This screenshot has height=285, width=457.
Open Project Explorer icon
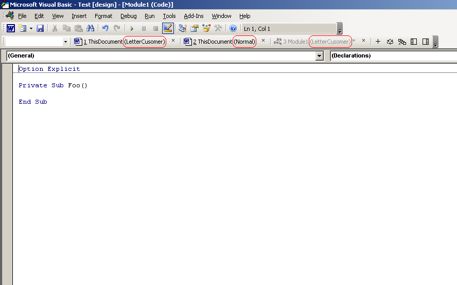[183, 28]
